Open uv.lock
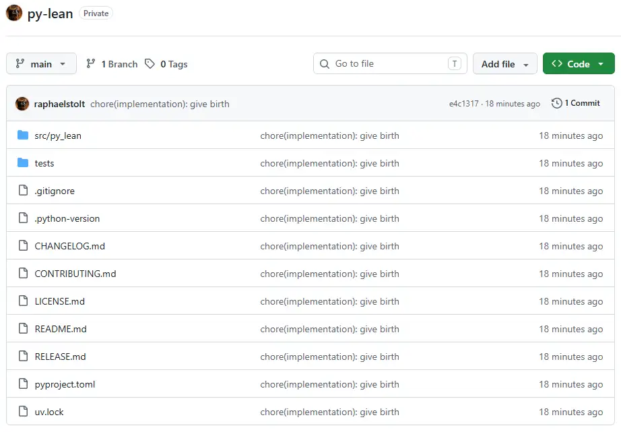 [49, 412]
